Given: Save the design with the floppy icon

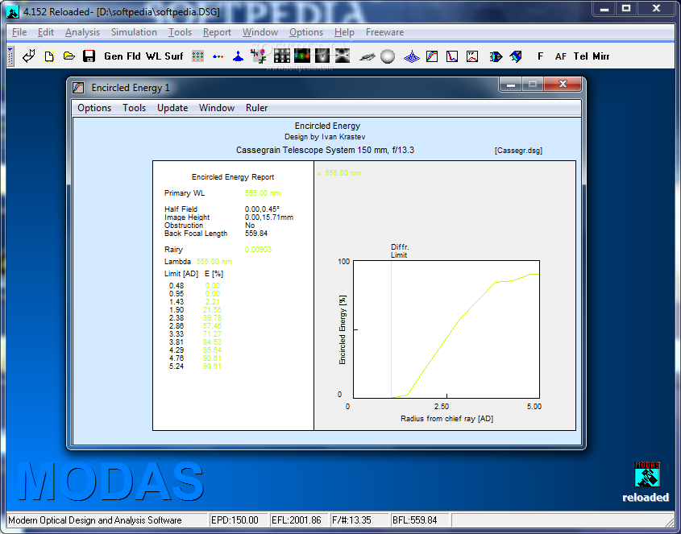Looking at the screenshot, I should (89, 56).
